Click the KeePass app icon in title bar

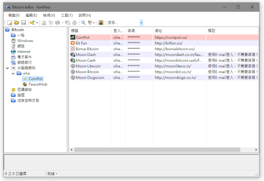click(8, 7)
